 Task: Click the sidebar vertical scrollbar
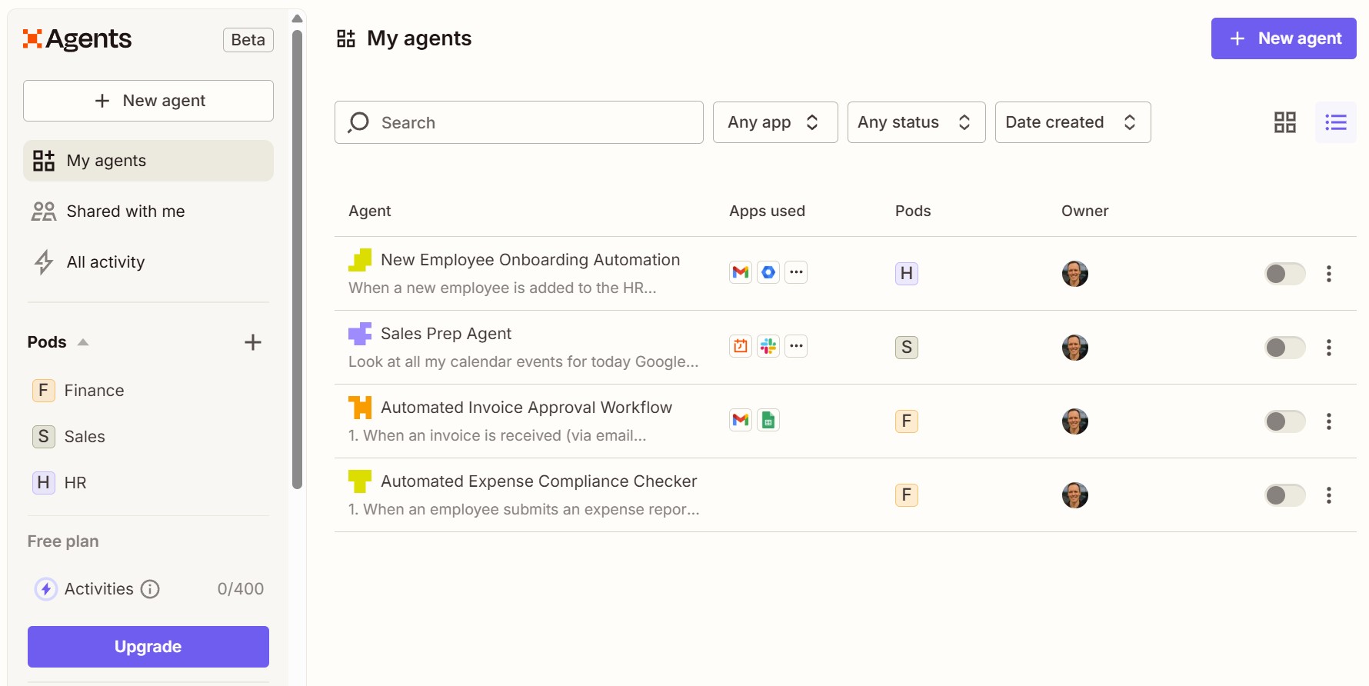[x=298, y=259]
